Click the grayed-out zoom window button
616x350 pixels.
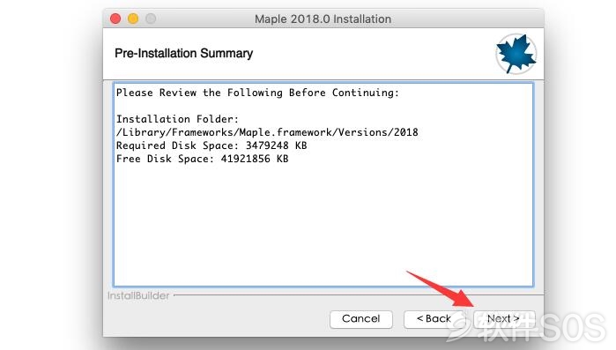coord(151,19)
